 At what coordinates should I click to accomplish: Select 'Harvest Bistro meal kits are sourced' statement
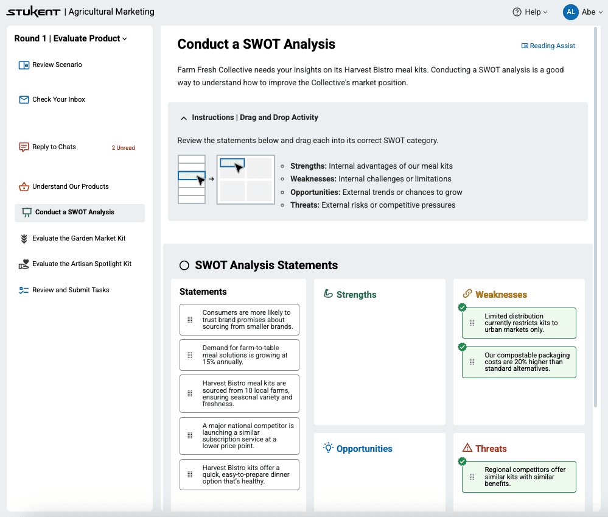[239, 393]
